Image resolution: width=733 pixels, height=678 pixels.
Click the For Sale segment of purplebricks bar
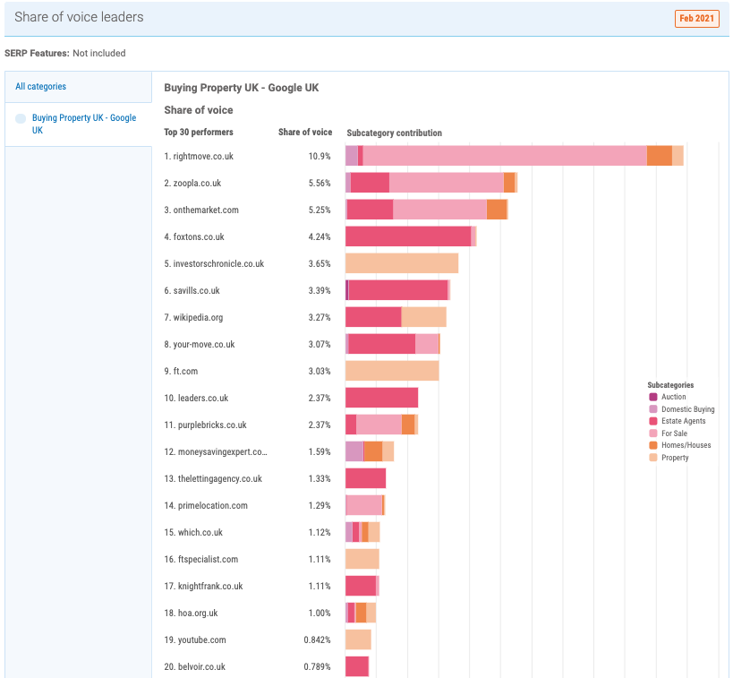click(x=379, y=425)
